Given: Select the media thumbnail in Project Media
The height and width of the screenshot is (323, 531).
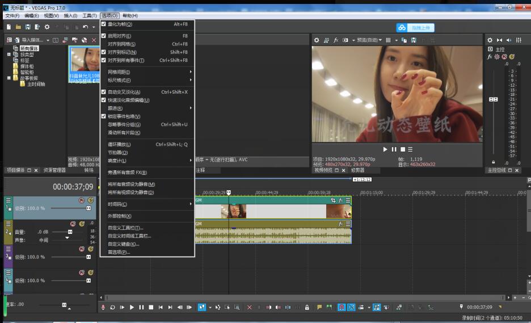Looking at the screenshot, I should (85, 64).
